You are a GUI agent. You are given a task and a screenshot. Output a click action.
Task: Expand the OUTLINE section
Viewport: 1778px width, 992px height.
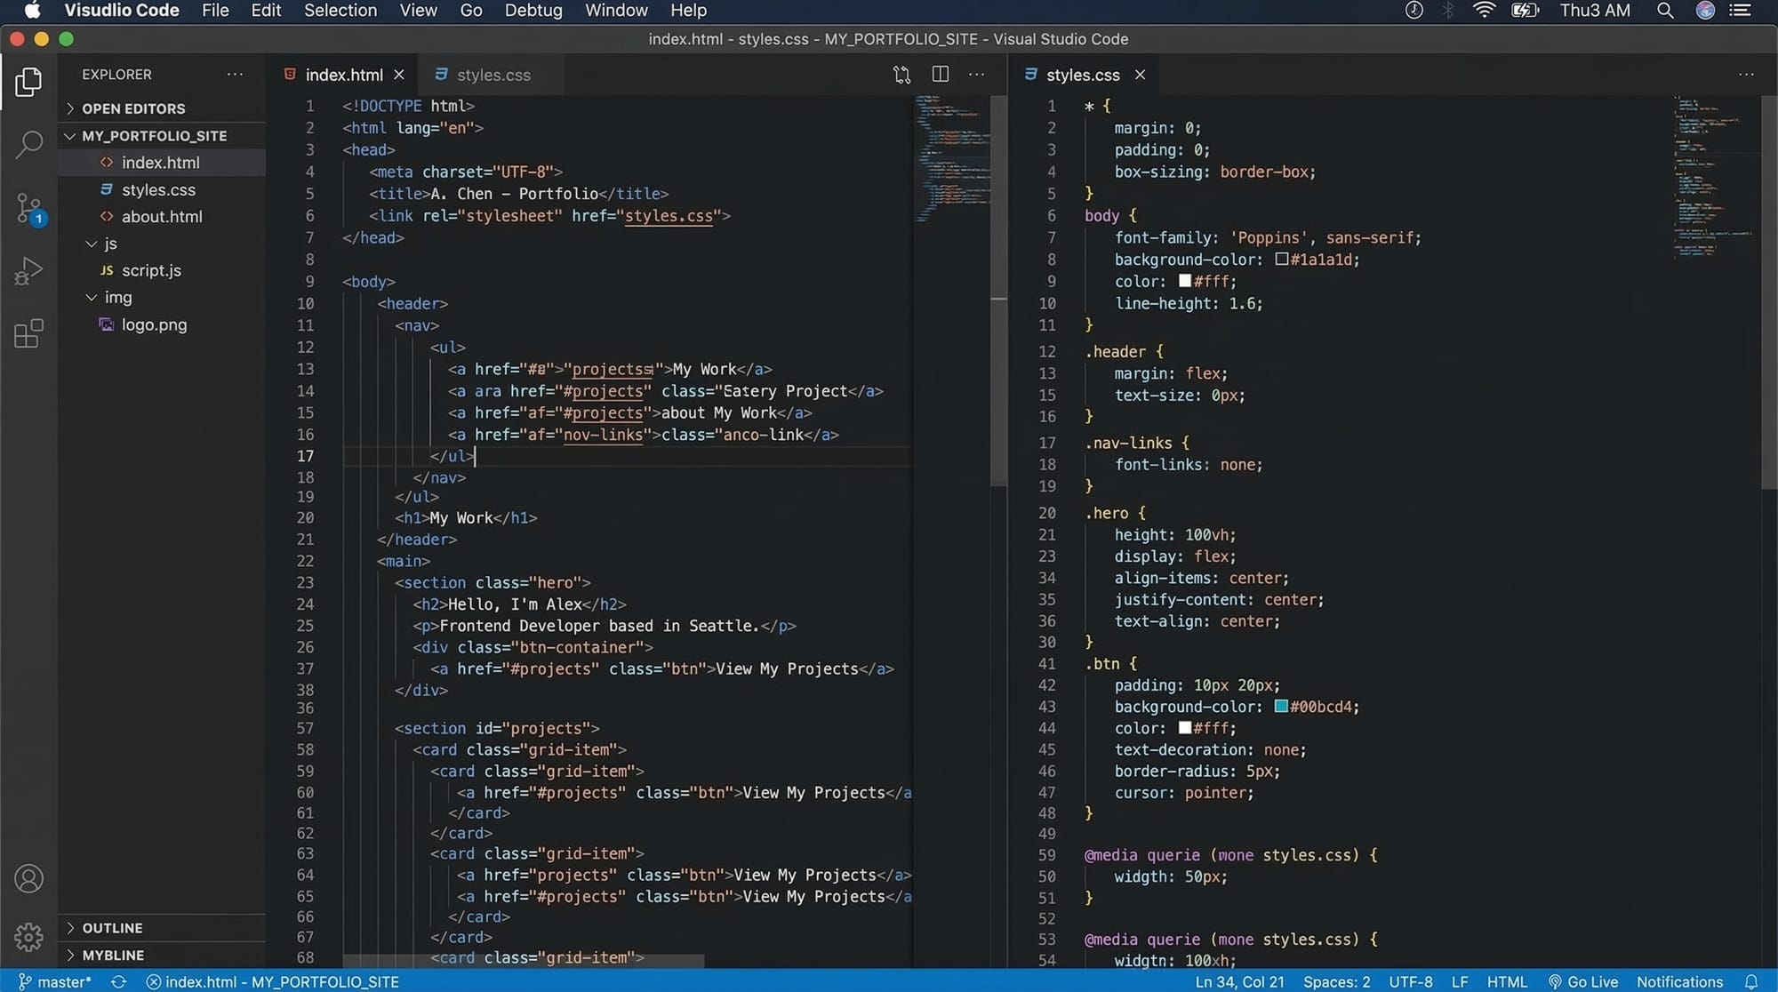tap(112, 928)
